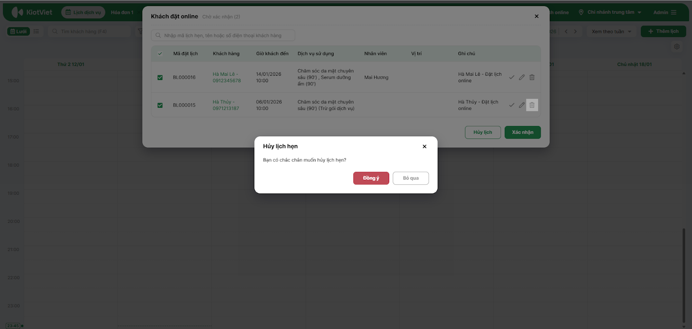Toggle the select-all checkbox in table header
Image resolution: width=692 pixels, height=329 pixels.
[x=160, y=54]
